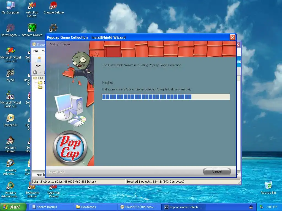The height and width of the screenshot is (211, 282).
Task: Launch Atomica Deluxe desktop shortcut
Action: tap(32, 30)
